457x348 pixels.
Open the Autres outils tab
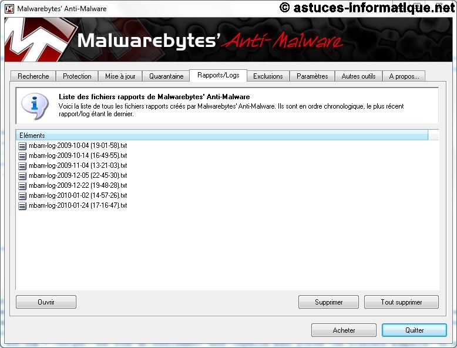[x=358, y=76]
